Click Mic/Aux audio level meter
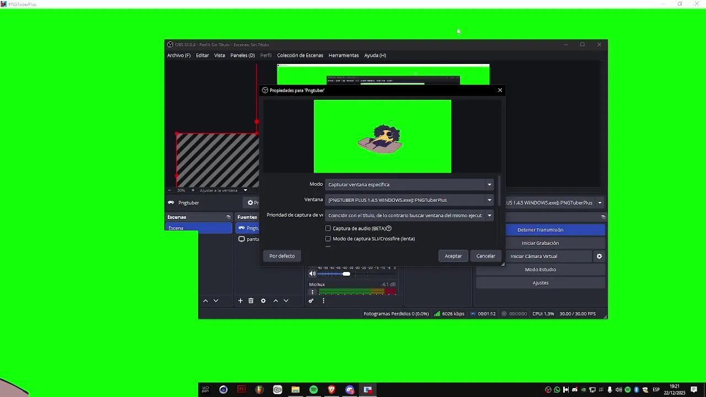 pyautogui.click(x=357, y=292)
